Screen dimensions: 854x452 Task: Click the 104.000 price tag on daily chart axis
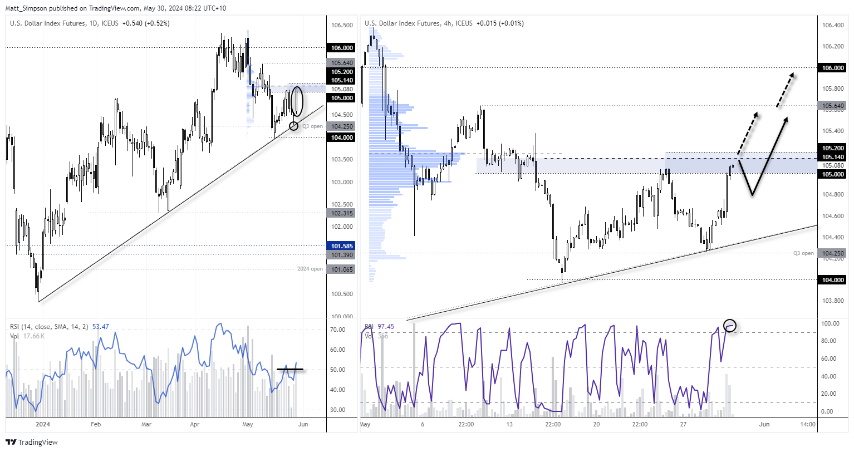(x=342, y=137)
